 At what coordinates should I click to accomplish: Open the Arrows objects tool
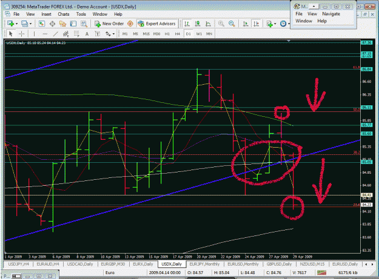[108, 34]
